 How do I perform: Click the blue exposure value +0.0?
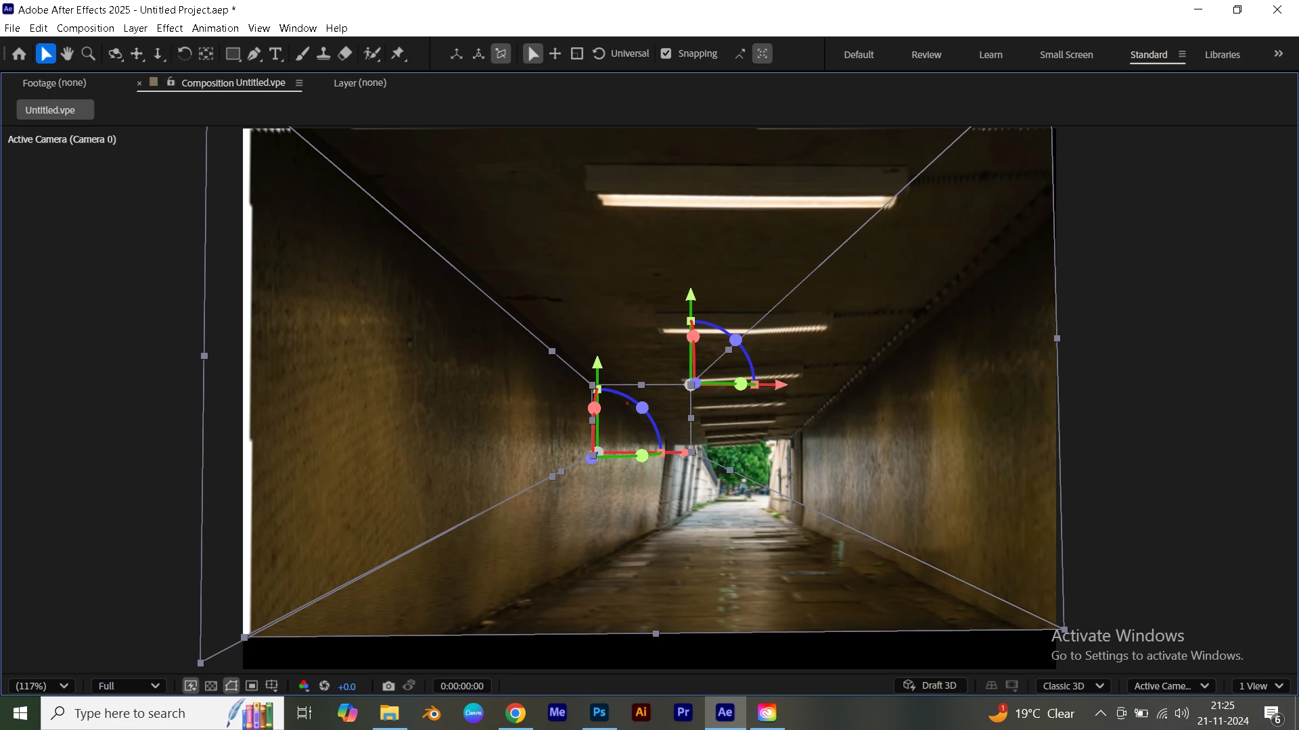[x=347, y=687]
